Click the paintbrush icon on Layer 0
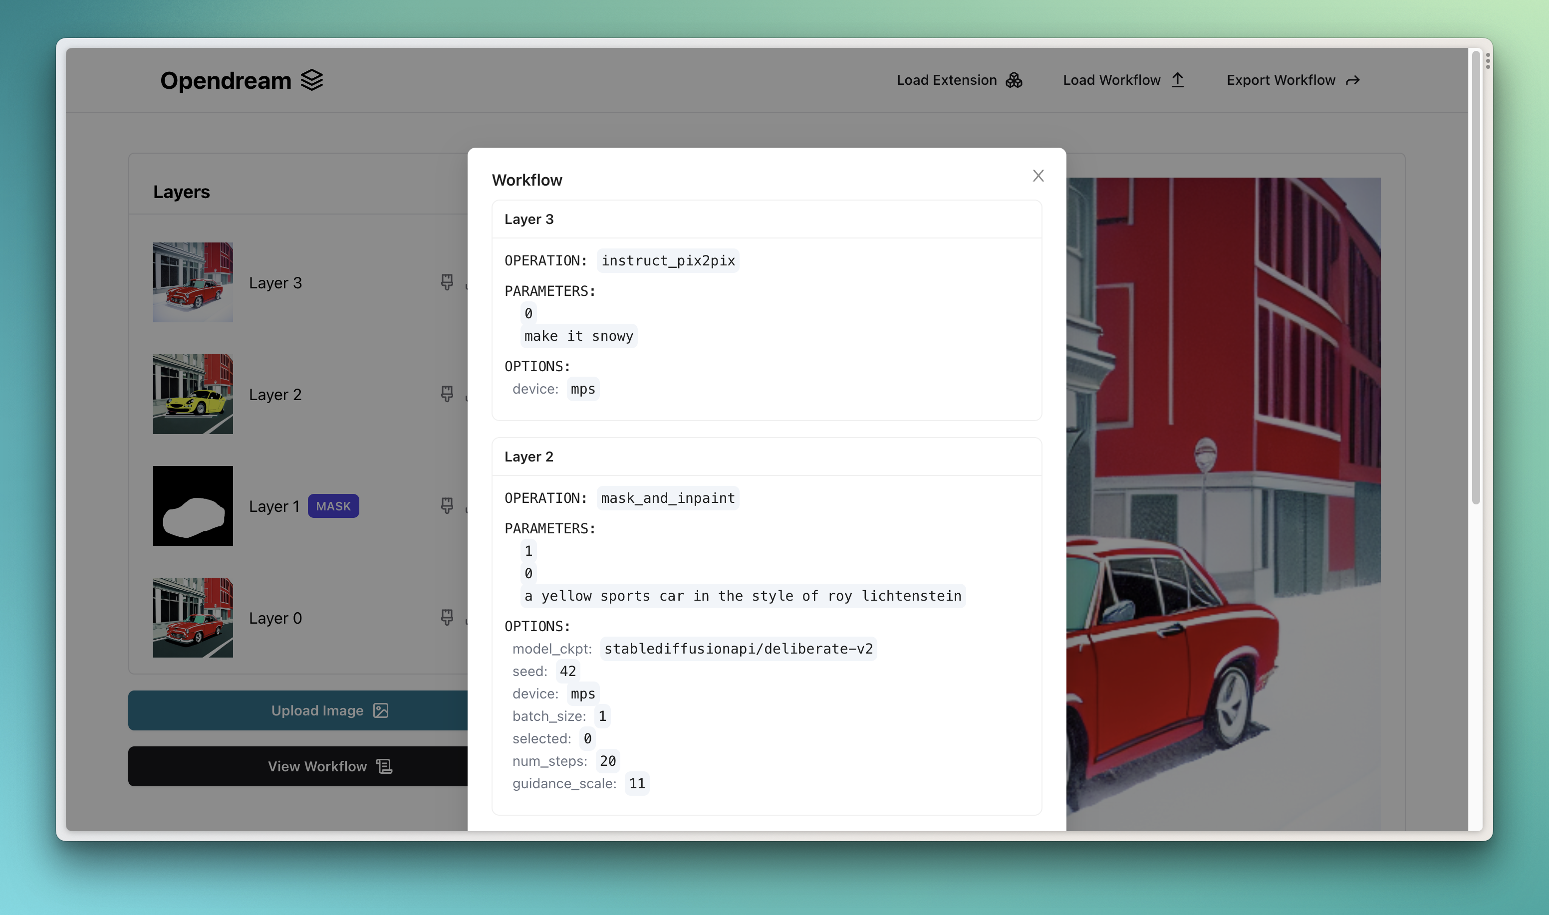The width and height of the screenshot is (1549, 915). click(447, 617)
